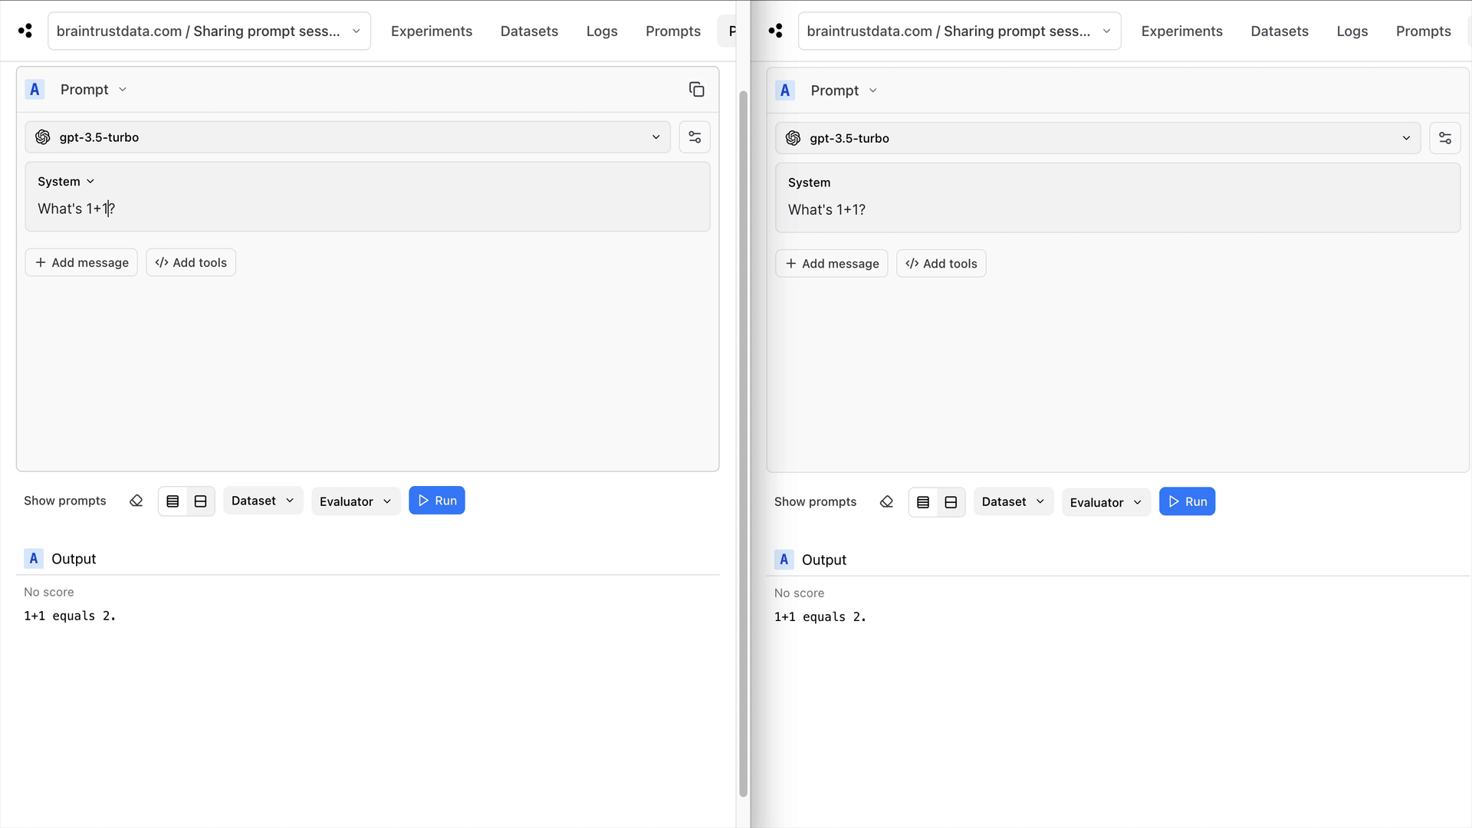Open the Dataset dropdown in left pane
Viewport: 1472px width, 828px height.
262,501
